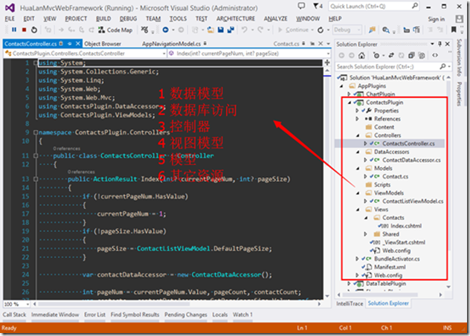Select ContactDataAccessor.cs in Solution Explorer
The width and height of the screenshot is (470, 336).
coord(411,160)
